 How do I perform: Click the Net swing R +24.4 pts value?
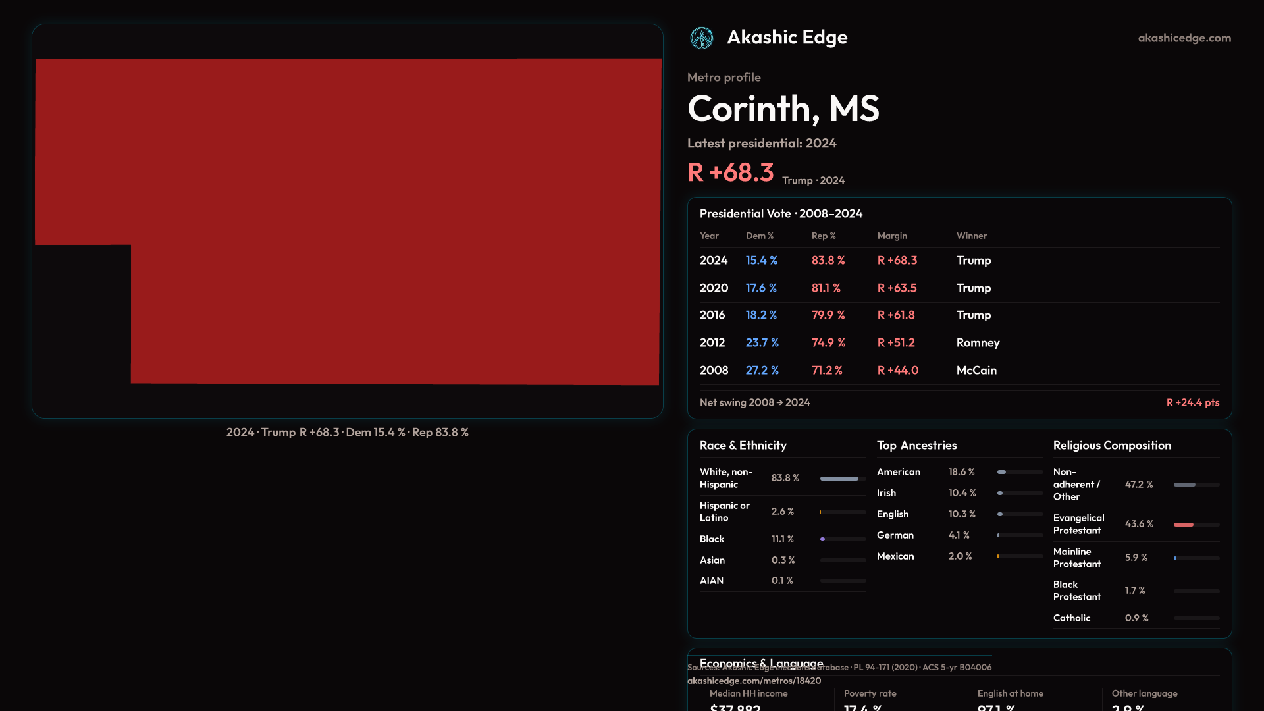pyautogui.click(x=1192, y=402)
